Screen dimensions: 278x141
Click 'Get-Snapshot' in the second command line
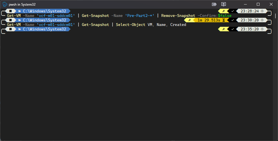coord(96,25)
